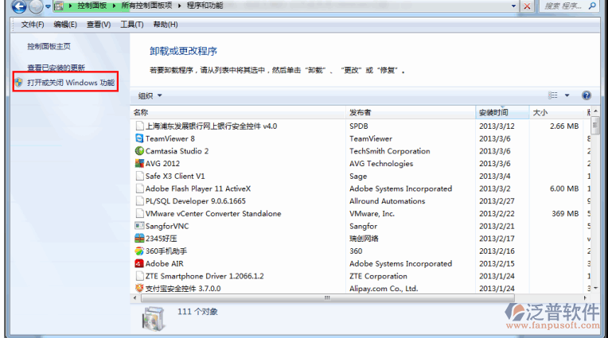
Task: Select the TeamViewer 8 program icon
Action: [x=139, y=138]
